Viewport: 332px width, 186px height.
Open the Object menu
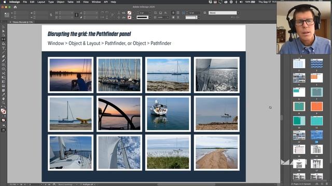pos(60,2)
